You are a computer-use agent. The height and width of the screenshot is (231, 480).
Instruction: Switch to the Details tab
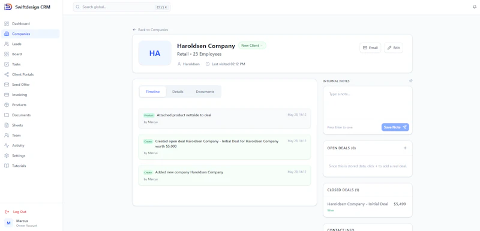click(x=178, y=92)
